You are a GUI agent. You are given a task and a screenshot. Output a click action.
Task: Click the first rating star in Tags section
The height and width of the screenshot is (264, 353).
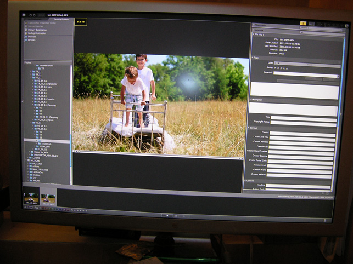pyautogui.click(x=275, y=68)
